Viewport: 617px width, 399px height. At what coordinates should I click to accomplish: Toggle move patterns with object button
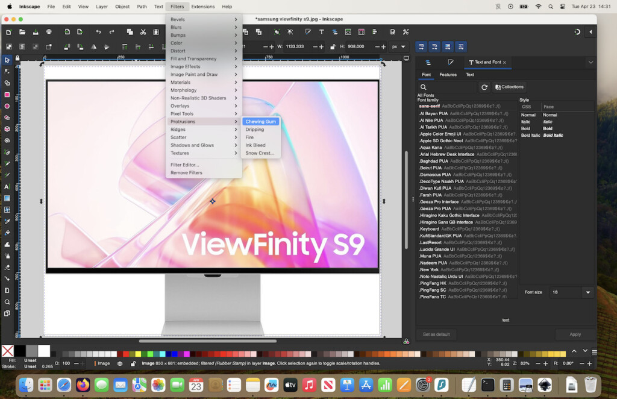461,47
